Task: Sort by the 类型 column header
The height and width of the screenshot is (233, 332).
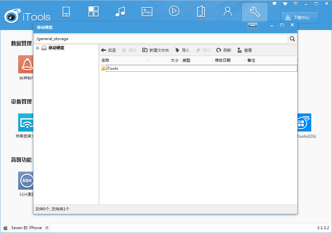Action: point(197,60)
